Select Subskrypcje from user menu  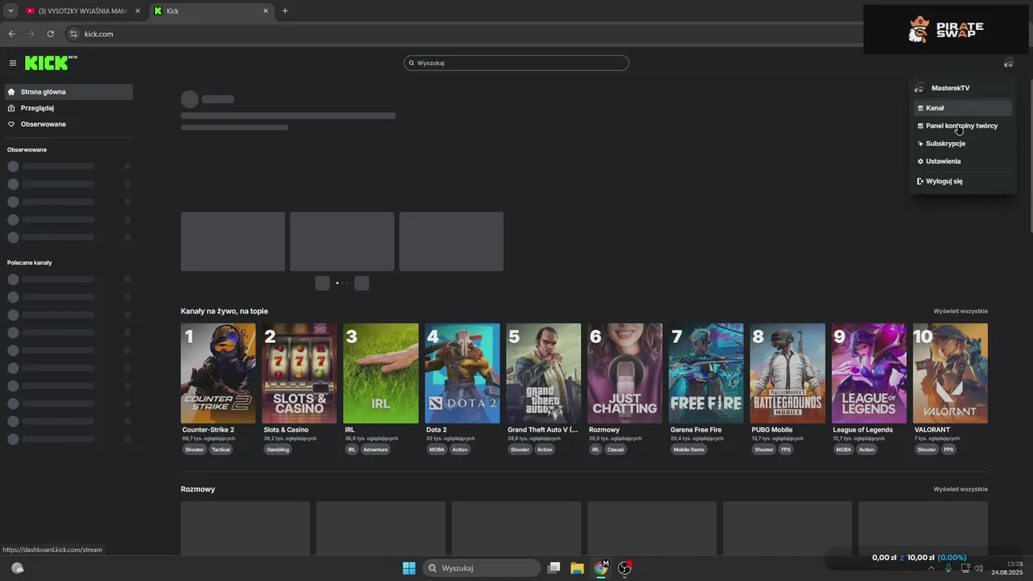click(963, 144)
